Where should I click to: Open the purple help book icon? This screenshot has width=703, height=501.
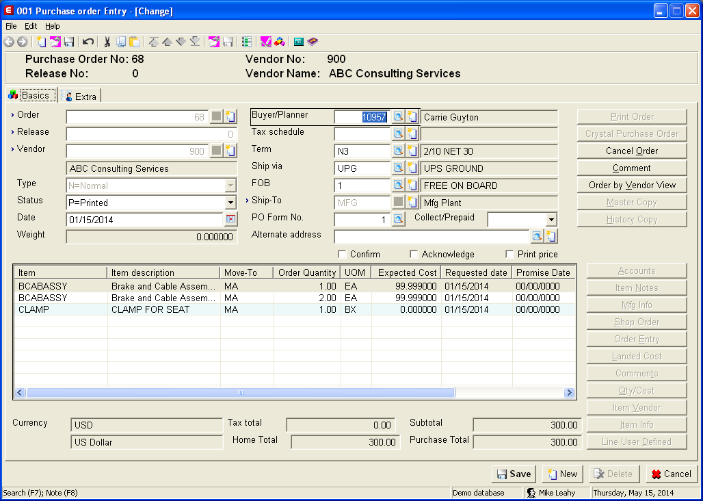(313, 42)
